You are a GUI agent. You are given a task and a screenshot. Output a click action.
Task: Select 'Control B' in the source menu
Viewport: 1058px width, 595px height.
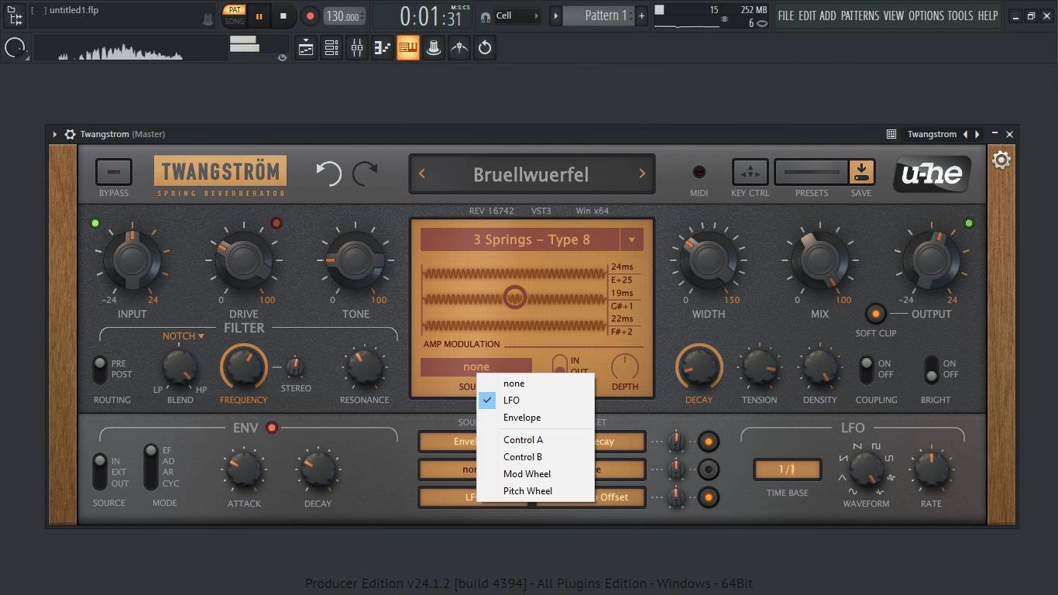(536, 457)
